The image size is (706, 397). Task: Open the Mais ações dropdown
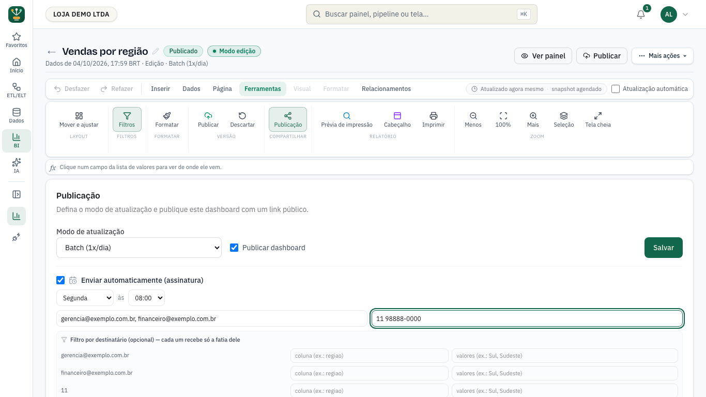pyautogui.click(x=663, y=56)
